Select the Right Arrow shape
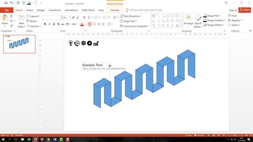Image resolution: width=253 pixels, height=142 pixels. (x=168, y=21)
